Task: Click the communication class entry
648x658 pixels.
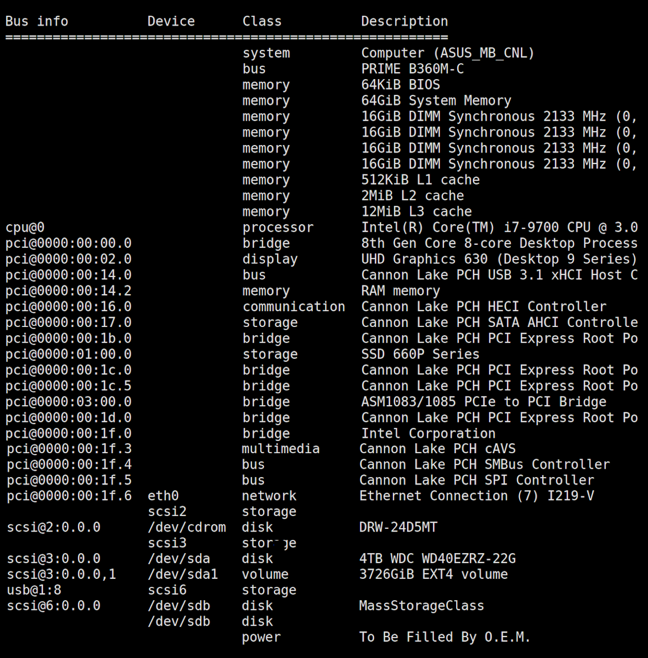Action: coord(294,307)
